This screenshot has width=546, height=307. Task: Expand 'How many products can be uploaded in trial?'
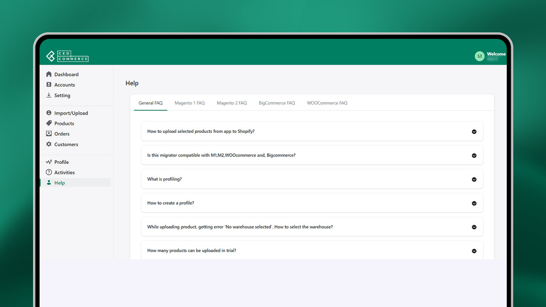point(474,251)
